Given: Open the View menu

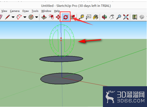Looking at the screenshot, I should pyautogui.click(x=4, y=11).
